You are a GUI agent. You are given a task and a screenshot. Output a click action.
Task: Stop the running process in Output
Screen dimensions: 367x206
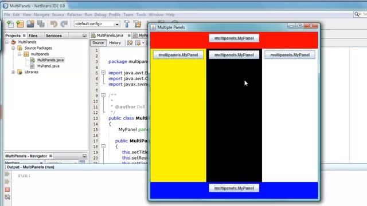(x=7, y=189)
